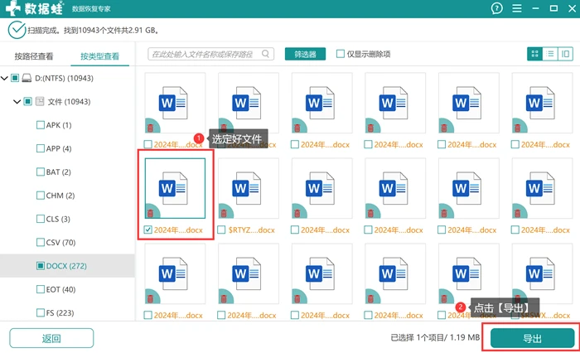This screenshot has height=353, width=580.
Task: Click the 导出 export button
Action: click(x=532, y=338)
